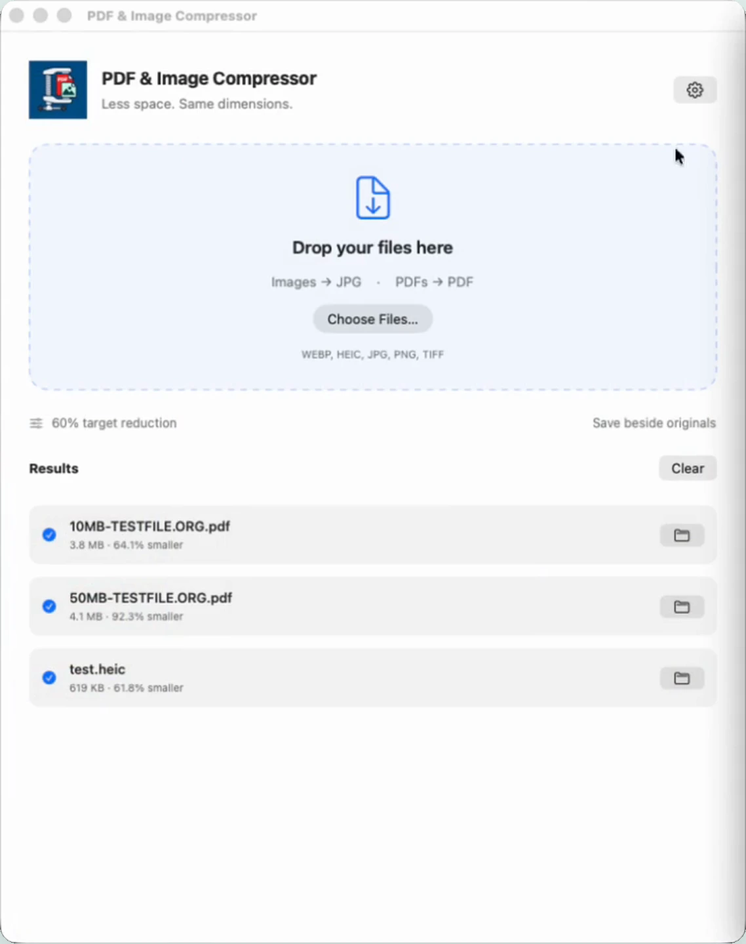
Task: Select the 10MB-TESTFILE.ORG.pdf file name
Action: coord(149,526)
